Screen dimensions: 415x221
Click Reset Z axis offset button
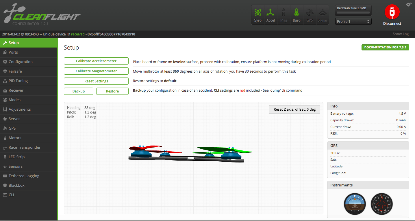pyautogui.click(x=294, y=109)
